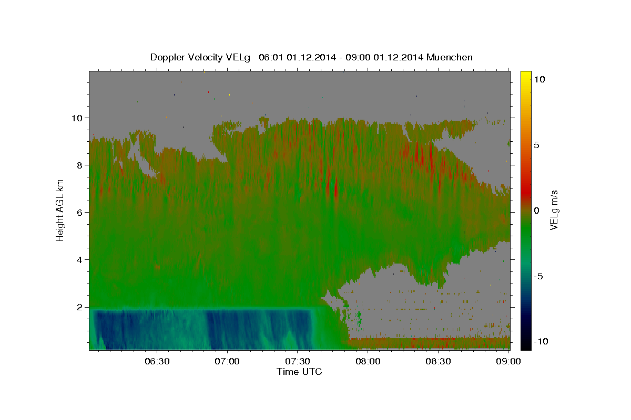Click the 08:00 time tick label
631x420 pixels.
tap(368, 362)
